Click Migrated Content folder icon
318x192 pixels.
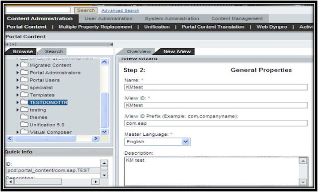pyautogui.click(x=24, y=65)
